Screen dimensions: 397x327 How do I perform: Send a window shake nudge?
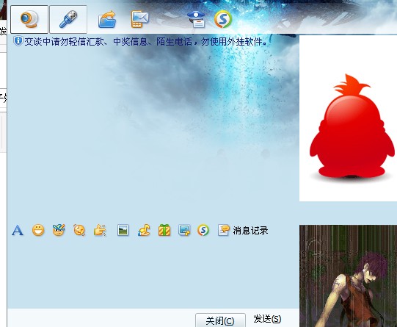(79, 230)
